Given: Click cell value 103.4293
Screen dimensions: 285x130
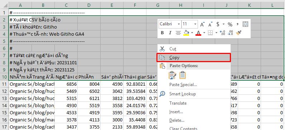Looking at the screenshot, I should 135,99.
